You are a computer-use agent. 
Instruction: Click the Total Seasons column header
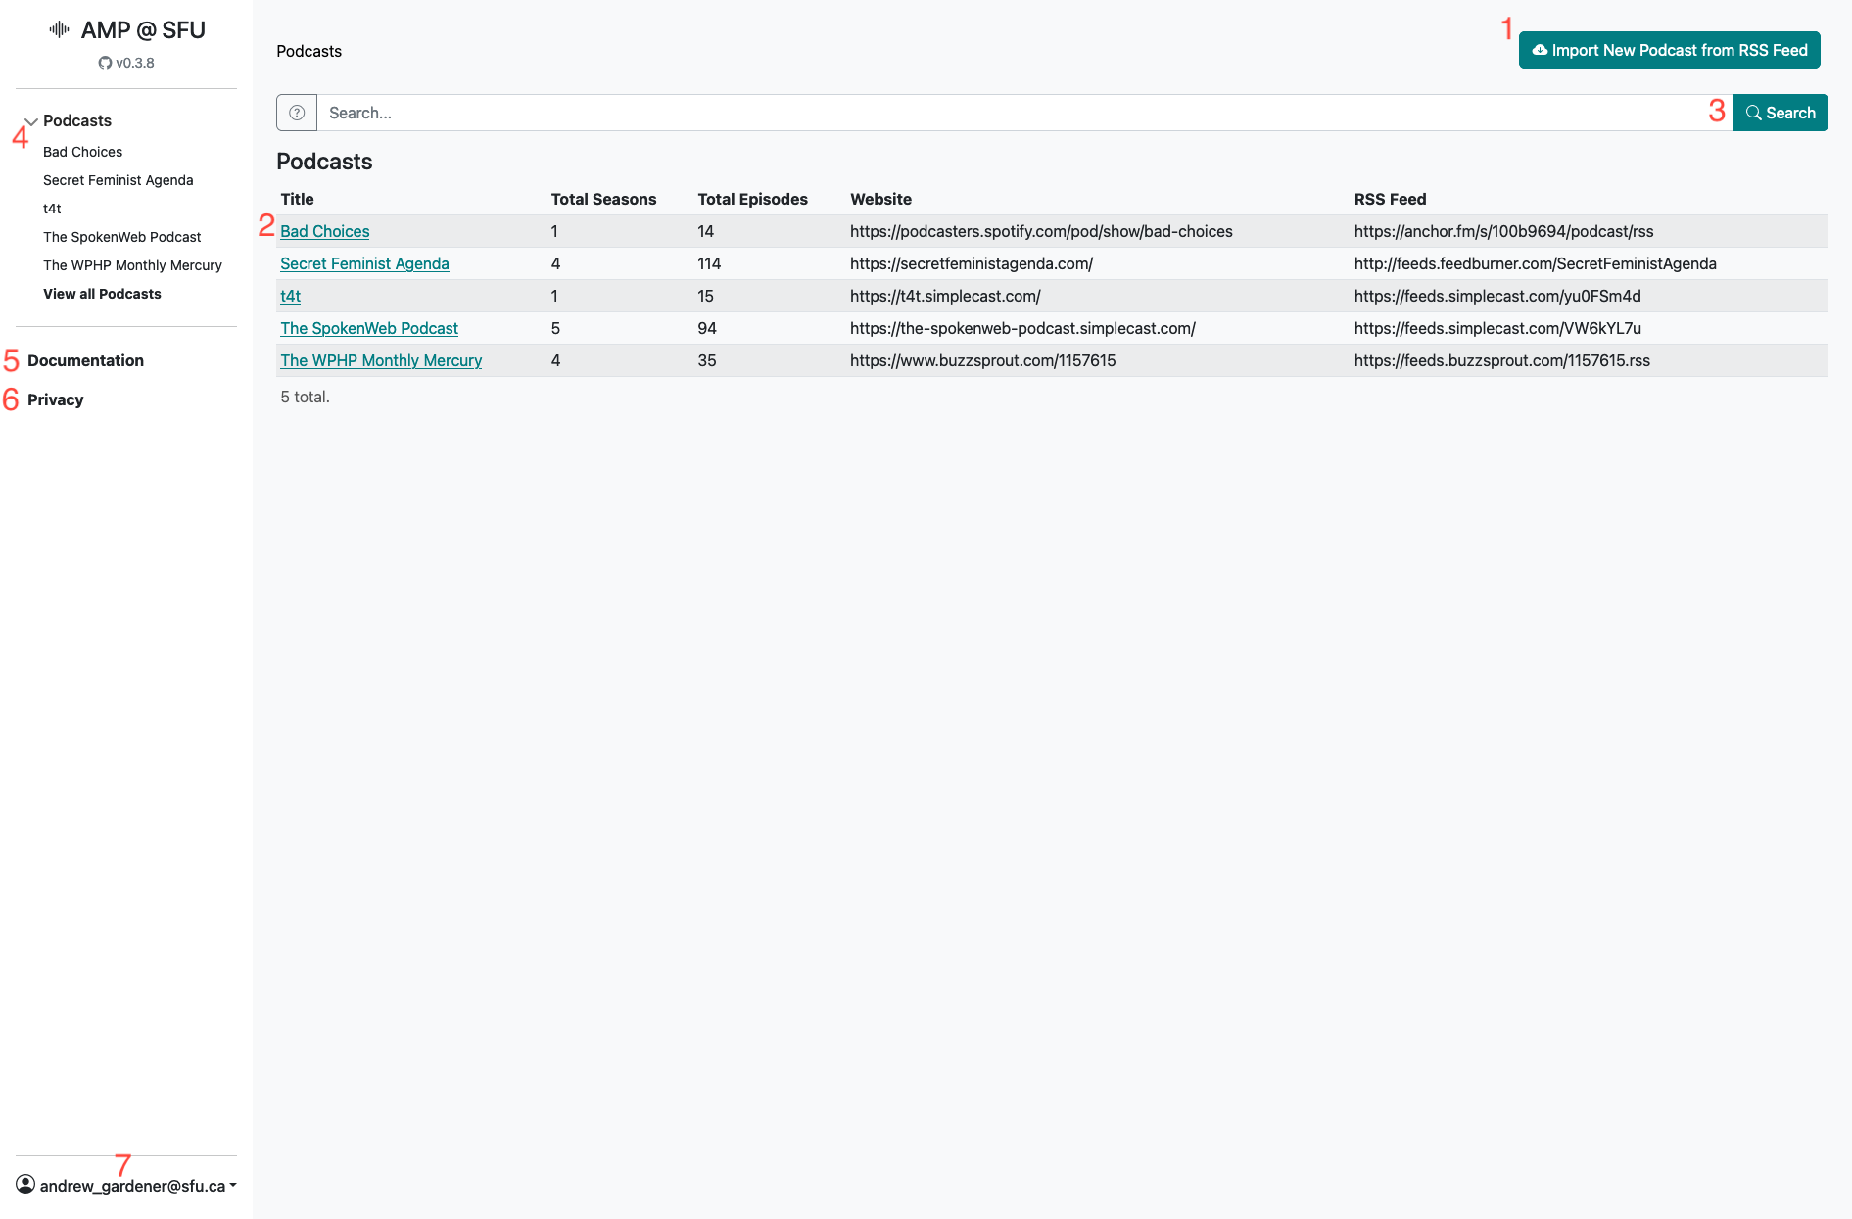[603, 199]
